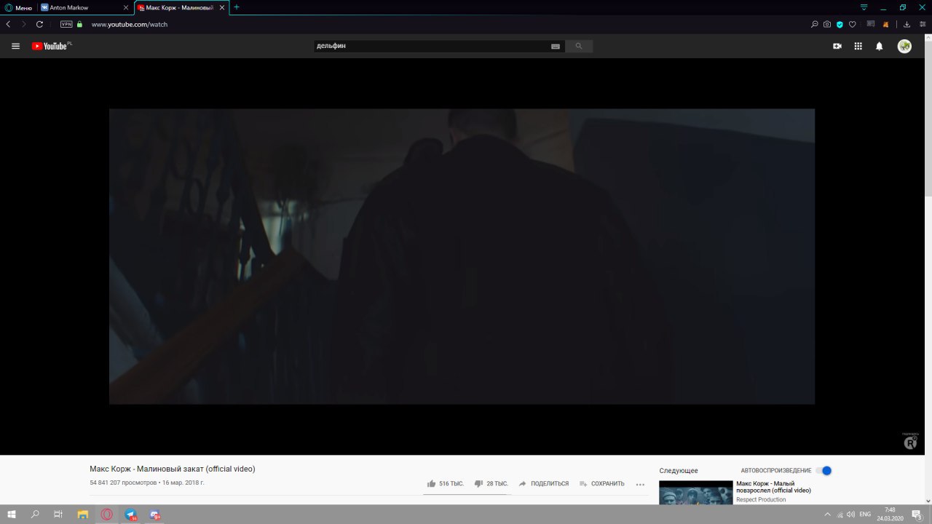Show hidden system tray icons

827,515
